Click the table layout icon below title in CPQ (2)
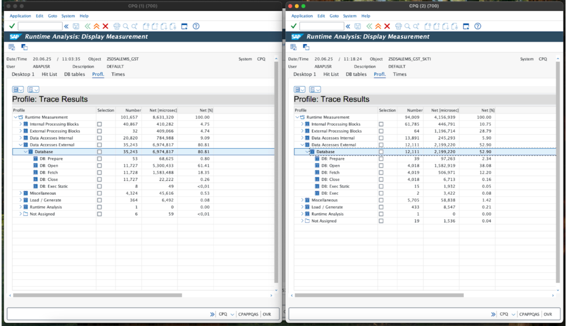This screenshot has height=326, width=567. coord(293,47)
